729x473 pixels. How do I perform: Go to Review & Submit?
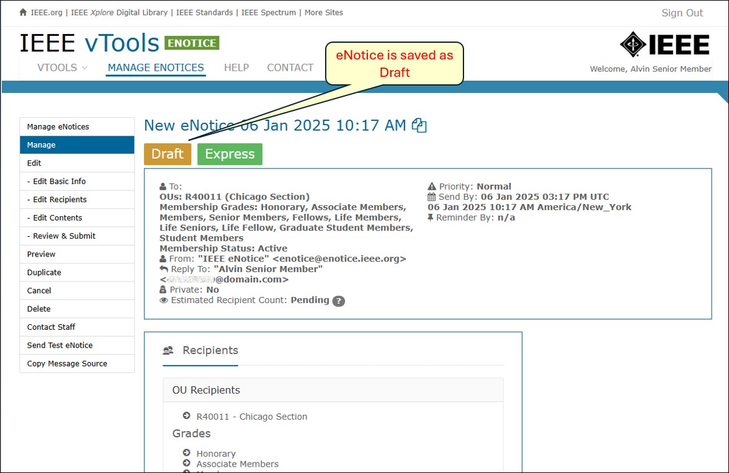point(77,236)
